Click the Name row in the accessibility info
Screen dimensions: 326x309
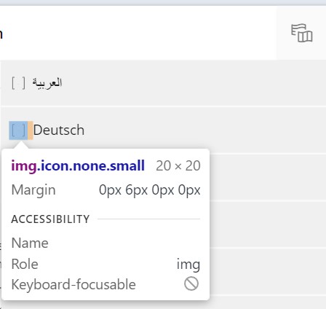click(106, 243)
